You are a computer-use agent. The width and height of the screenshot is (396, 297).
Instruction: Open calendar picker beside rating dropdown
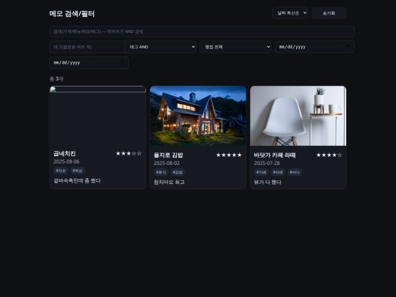click(x=348, y=47)
